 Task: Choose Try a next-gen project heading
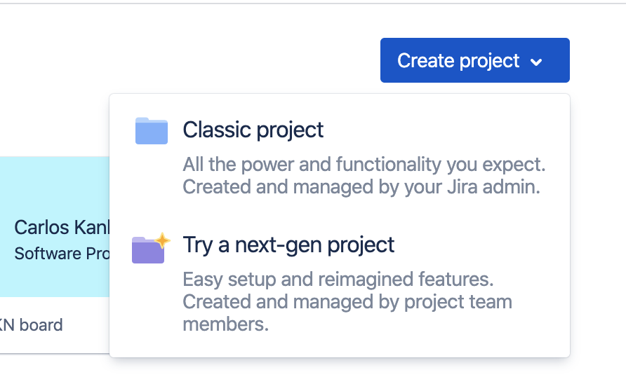click(x=288, y=245)
